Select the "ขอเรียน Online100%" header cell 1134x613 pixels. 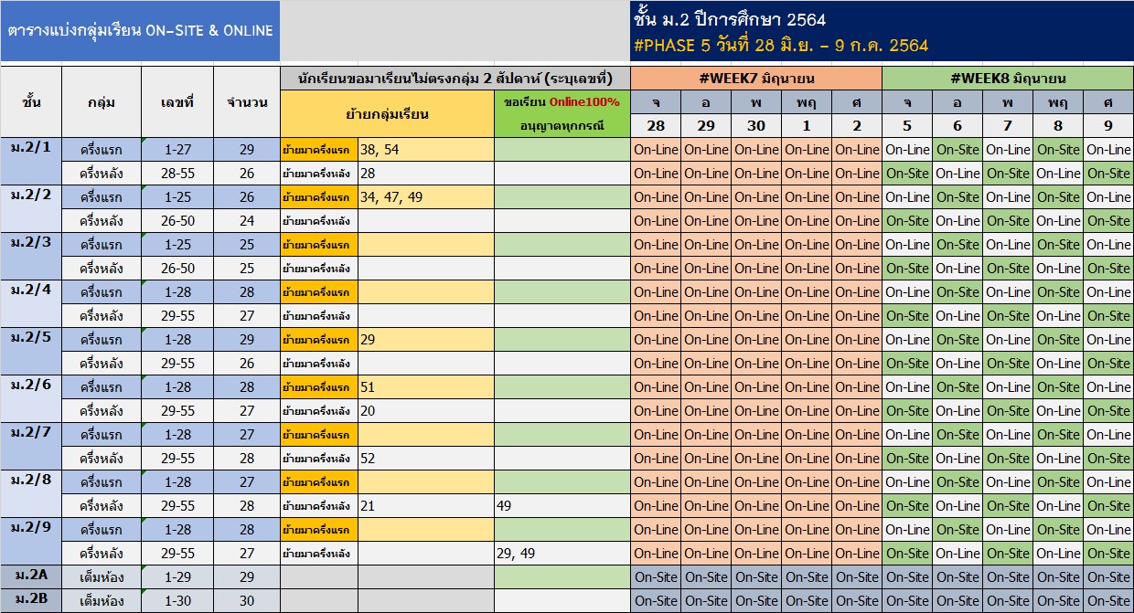click(x=562, y=113)
